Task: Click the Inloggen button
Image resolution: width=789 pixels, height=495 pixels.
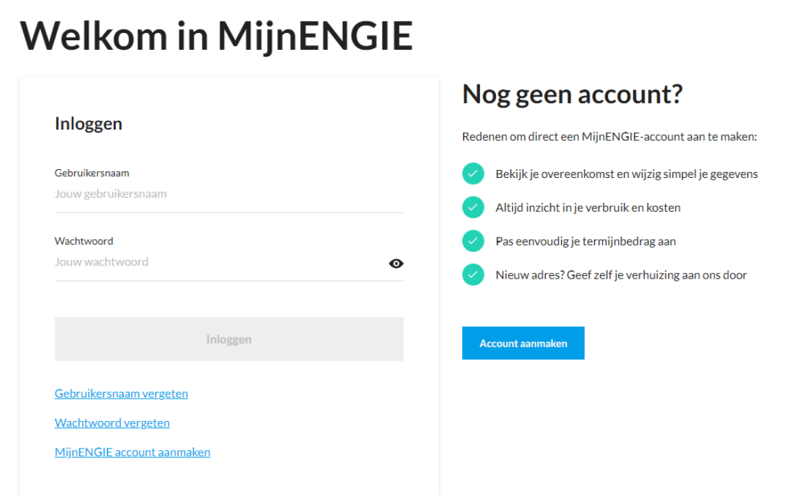Action: click(229, 339)
